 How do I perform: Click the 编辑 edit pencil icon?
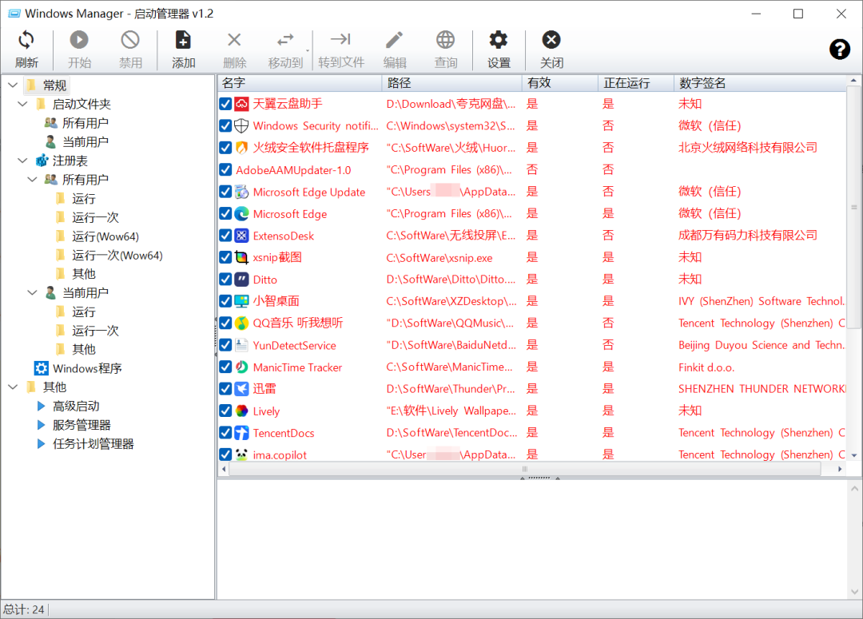394,40
